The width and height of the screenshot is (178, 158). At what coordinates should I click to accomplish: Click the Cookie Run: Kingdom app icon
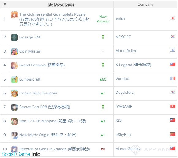[14, 93]
